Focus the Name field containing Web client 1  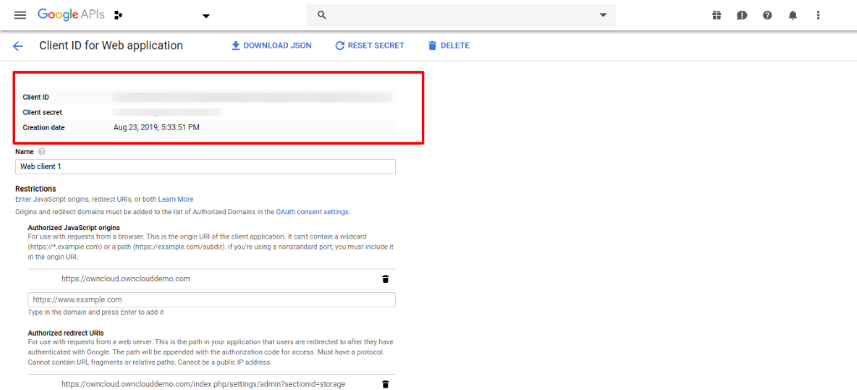[x=205, y=167]
